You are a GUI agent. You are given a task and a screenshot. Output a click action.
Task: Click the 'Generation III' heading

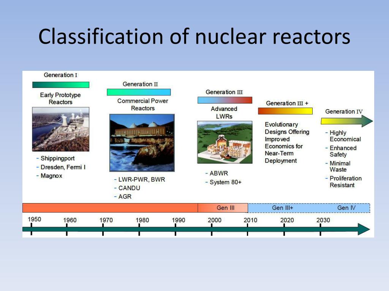[224, 92]
